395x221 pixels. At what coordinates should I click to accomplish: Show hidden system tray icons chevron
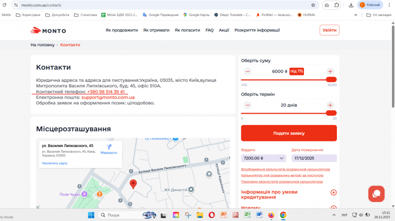334,215
